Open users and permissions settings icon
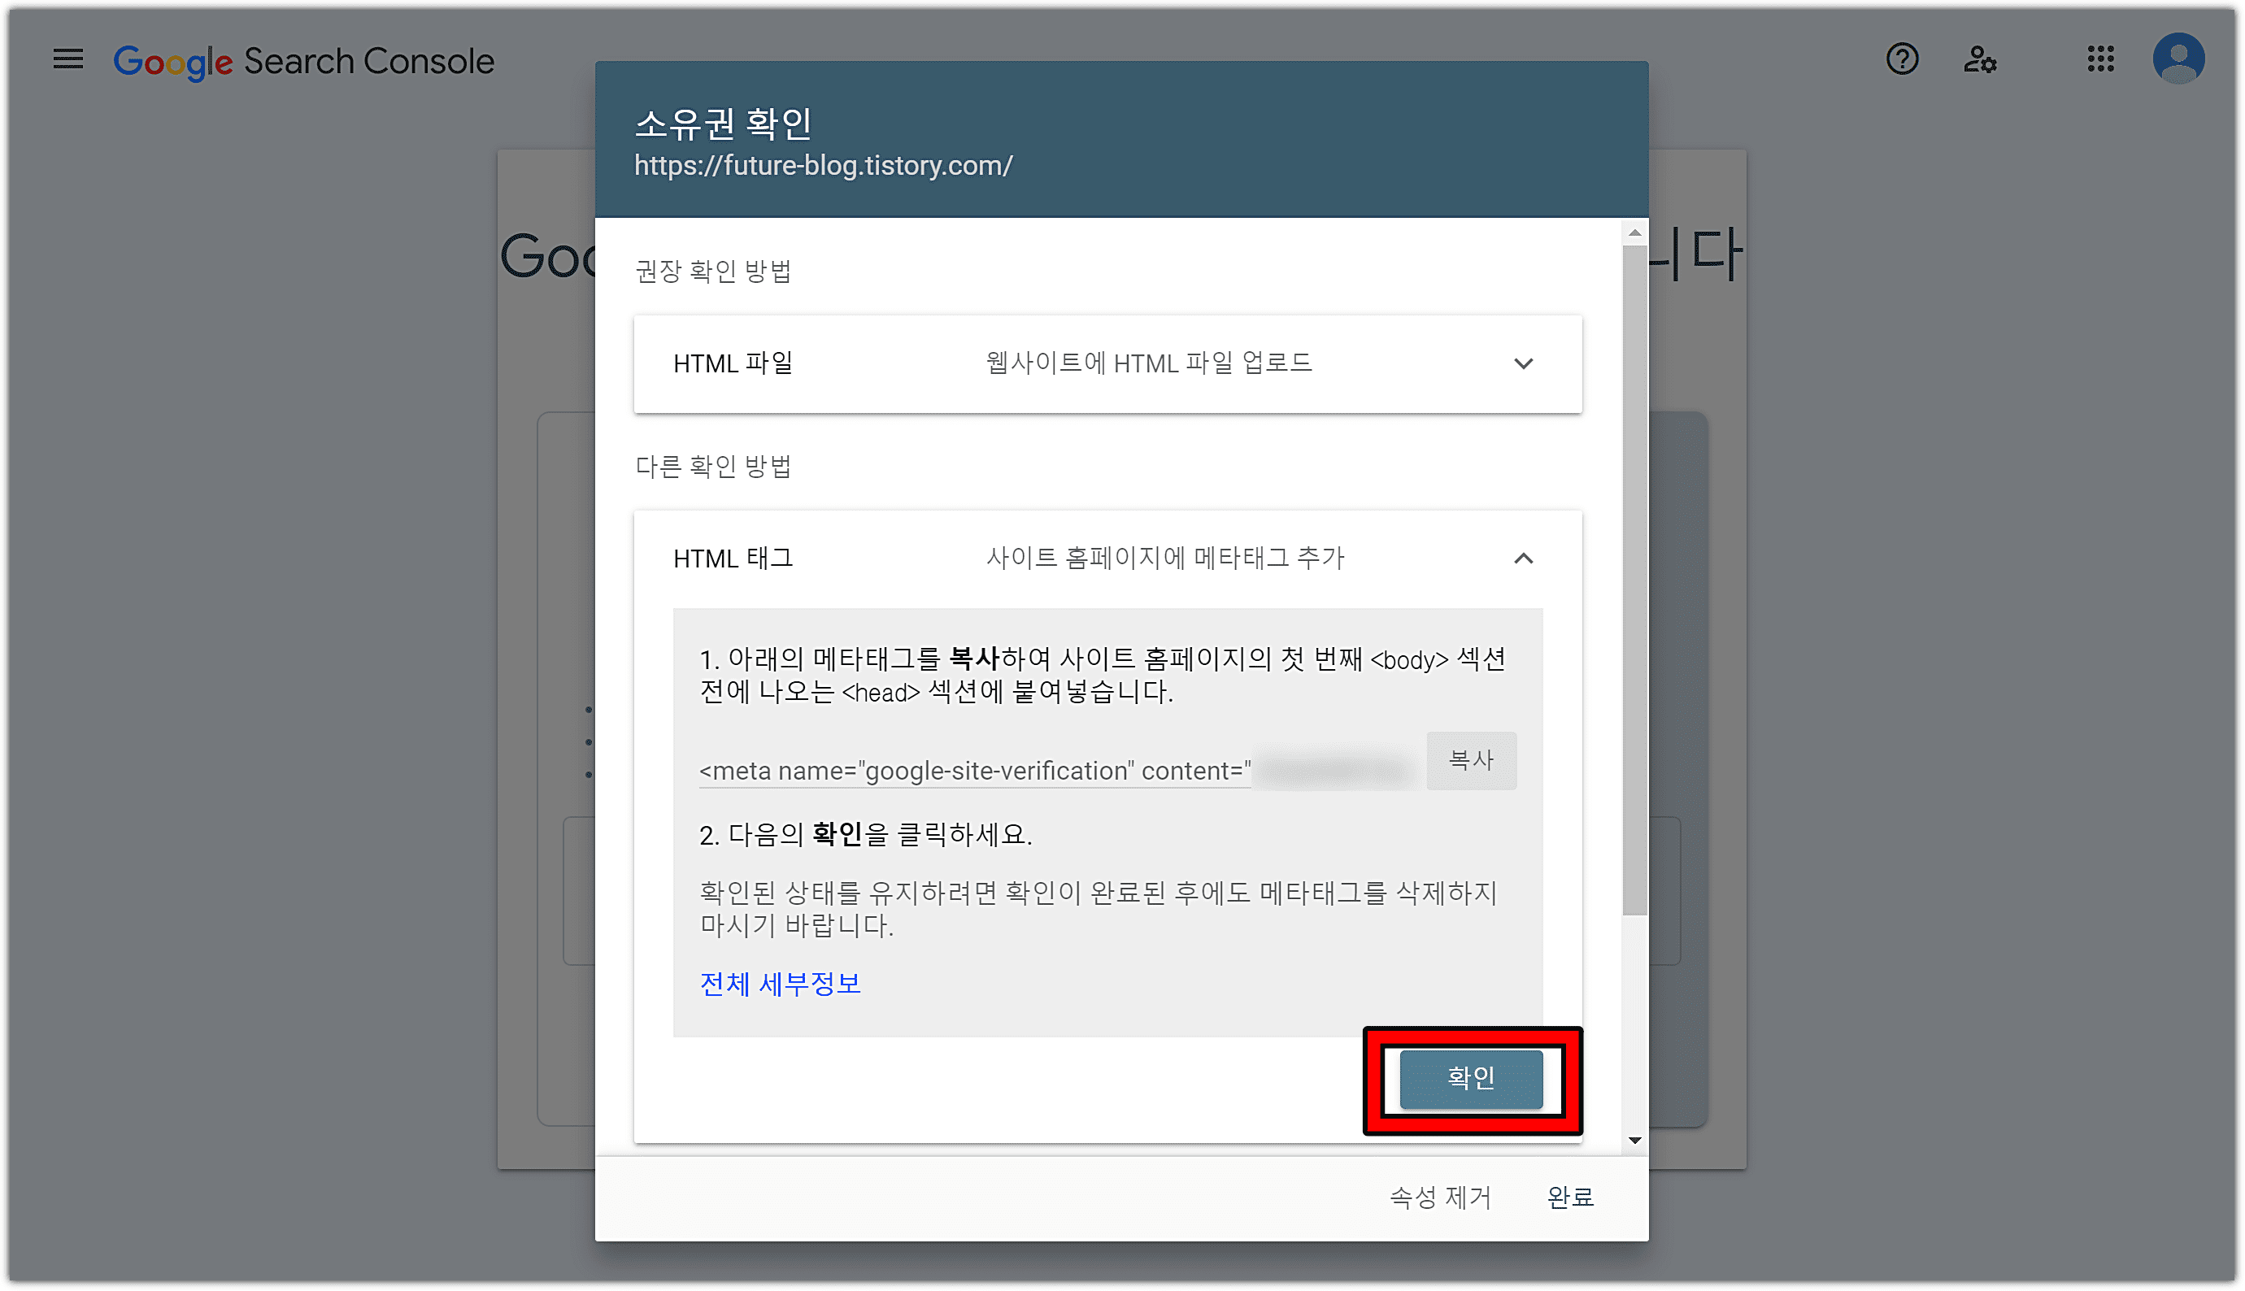Viewport: 2245px width, 1291px height. 1979,59
